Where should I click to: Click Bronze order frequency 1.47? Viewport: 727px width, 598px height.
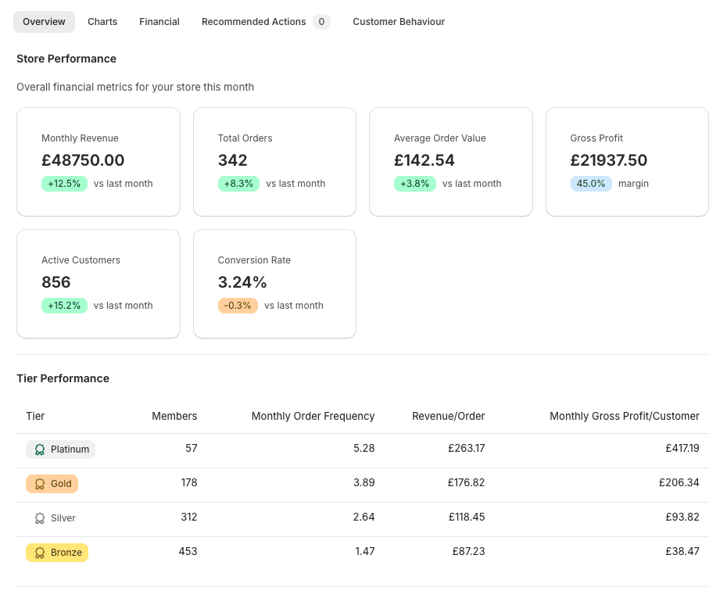[365, 551]
